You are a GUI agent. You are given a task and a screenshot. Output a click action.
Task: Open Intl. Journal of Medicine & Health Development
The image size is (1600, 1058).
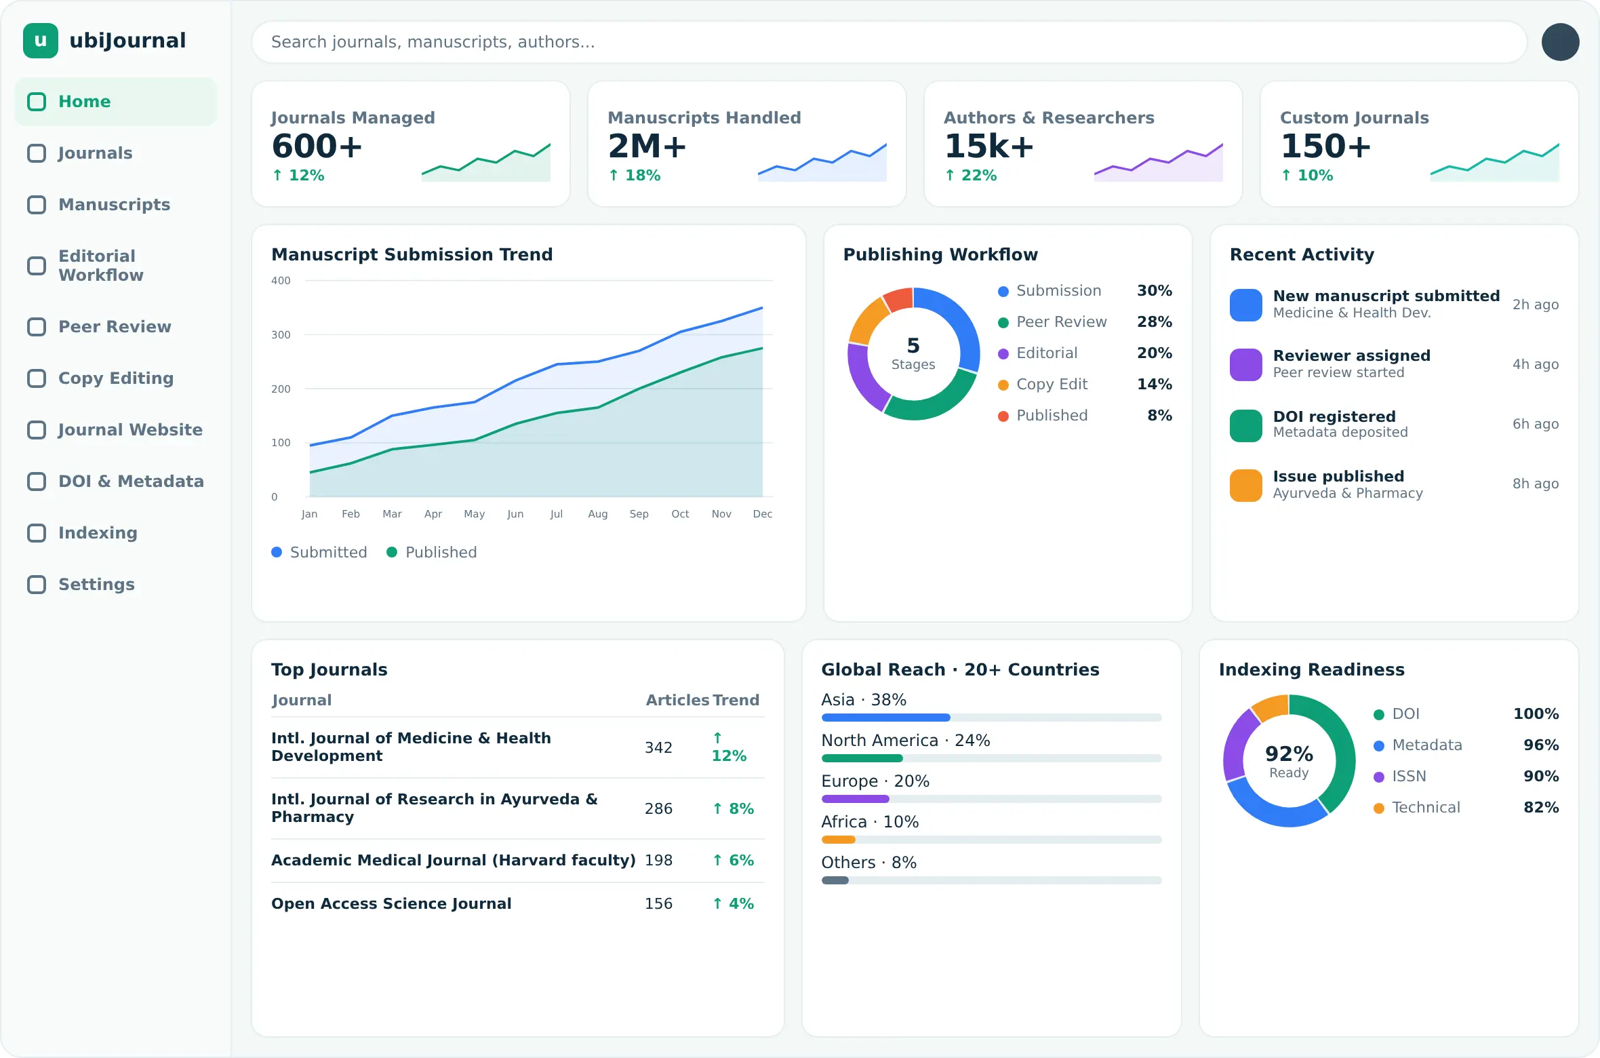click(x=518, y=747)
